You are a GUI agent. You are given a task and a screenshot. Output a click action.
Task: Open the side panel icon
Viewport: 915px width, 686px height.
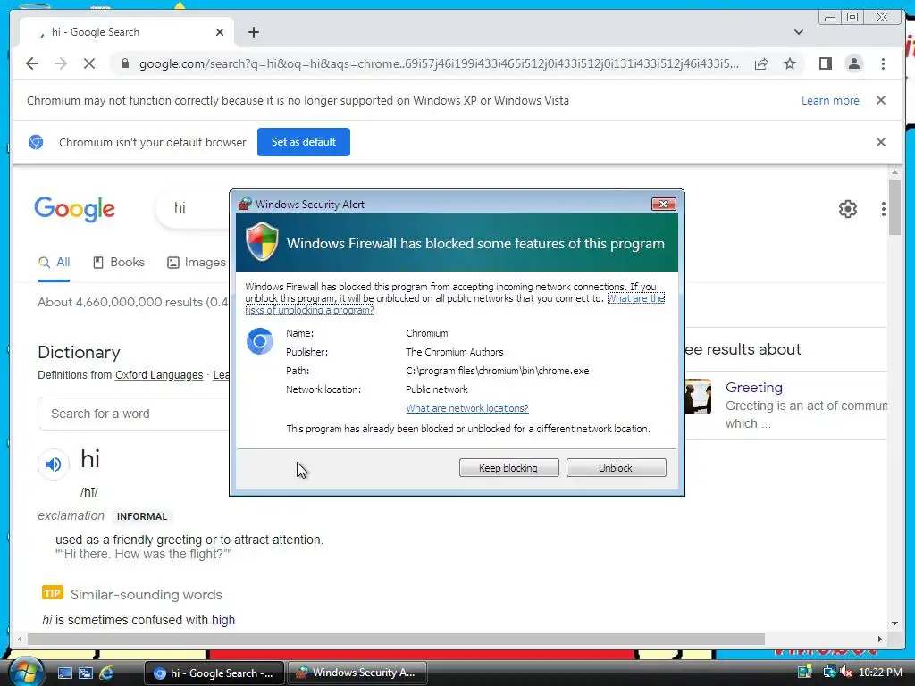coord(825,63)
